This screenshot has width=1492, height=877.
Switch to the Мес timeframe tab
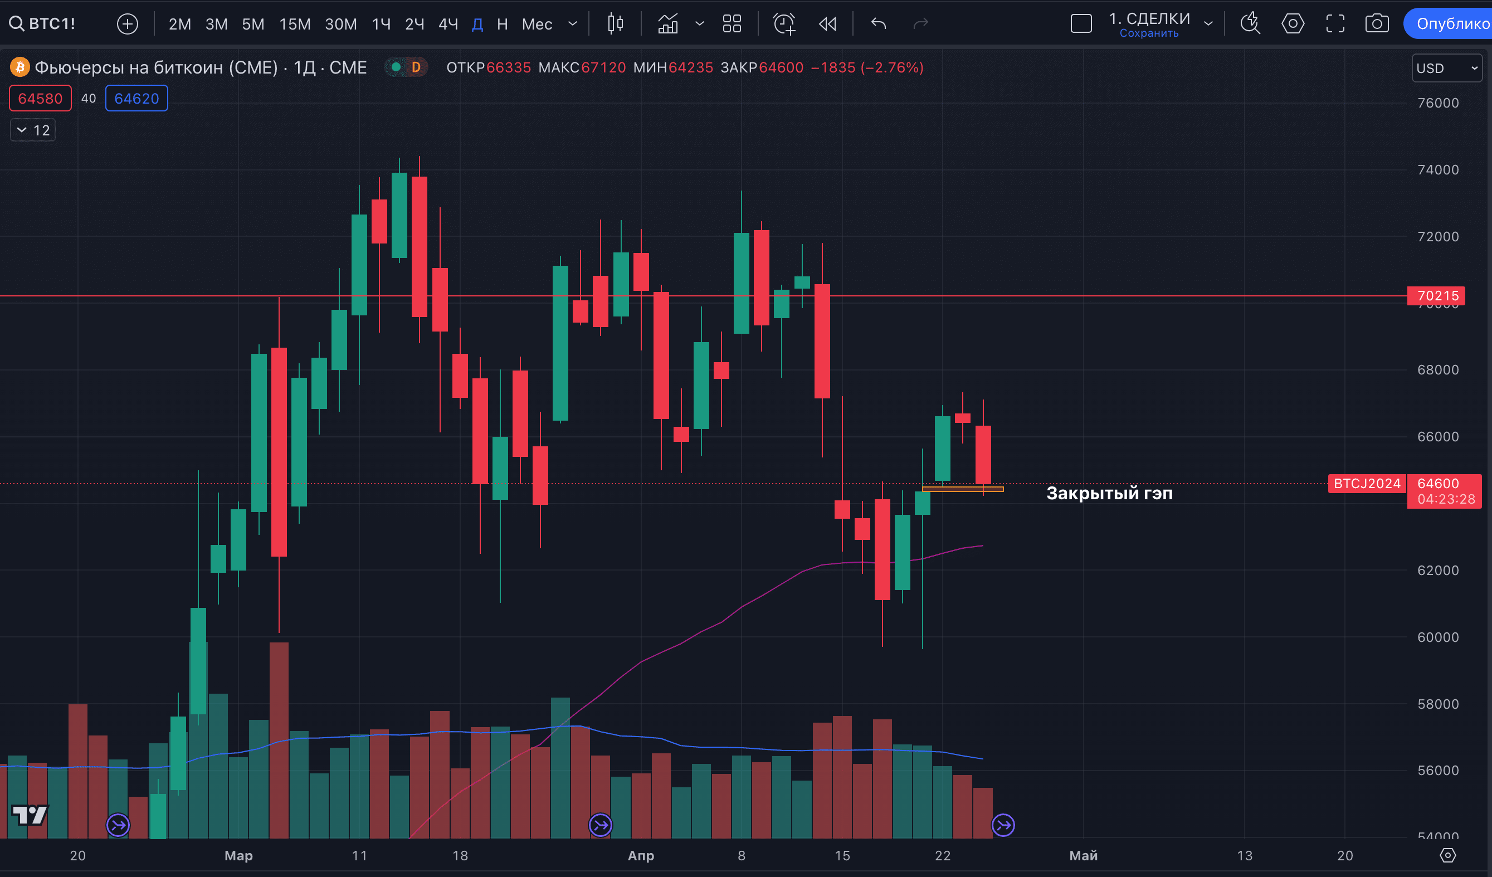(537, 24)
